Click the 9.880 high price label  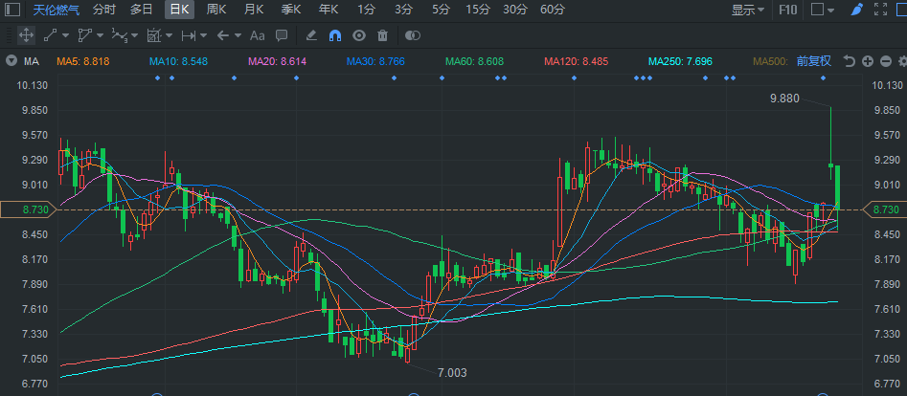[784, 99]
